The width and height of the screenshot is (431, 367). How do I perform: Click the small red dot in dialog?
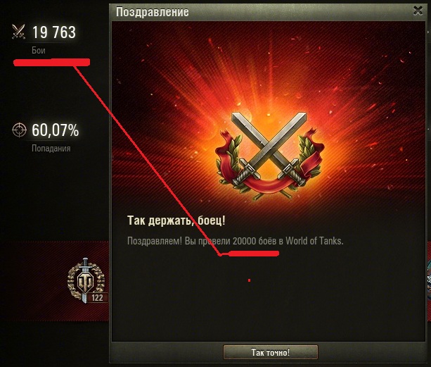pyautogui.click(x=249, y=280)
